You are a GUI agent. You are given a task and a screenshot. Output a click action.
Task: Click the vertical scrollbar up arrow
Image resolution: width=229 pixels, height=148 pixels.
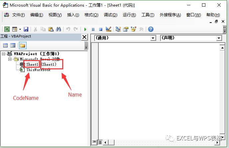coord(222,48)
